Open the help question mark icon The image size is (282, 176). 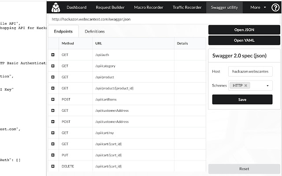(x=275, y=7)
